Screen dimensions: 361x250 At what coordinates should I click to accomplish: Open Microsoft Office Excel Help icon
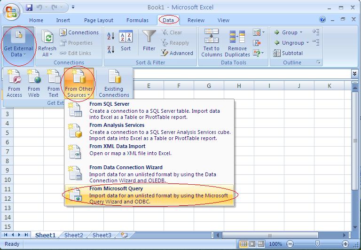322,19
